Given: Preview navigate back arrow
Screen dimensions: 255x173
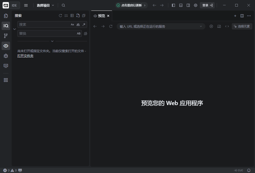Looking at the screenshot, I should [x=95, y=26].
